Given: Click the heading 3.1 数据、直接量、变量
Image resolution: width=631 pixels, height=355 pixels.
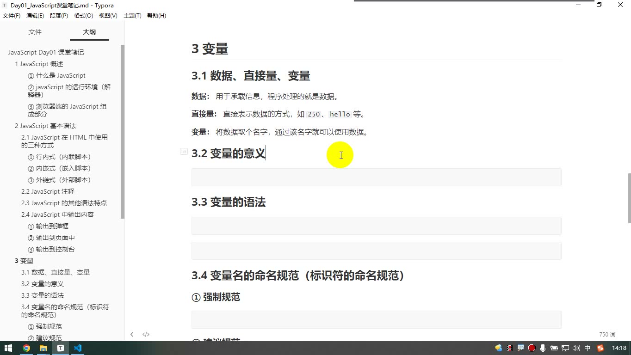Looking at the screenshot, I should [x=251, y=76].
